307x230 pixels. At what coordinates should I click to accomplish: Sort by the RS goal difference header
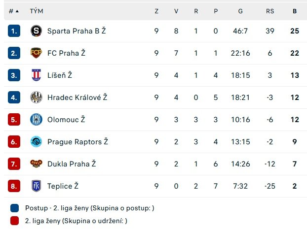coord(270,11)
